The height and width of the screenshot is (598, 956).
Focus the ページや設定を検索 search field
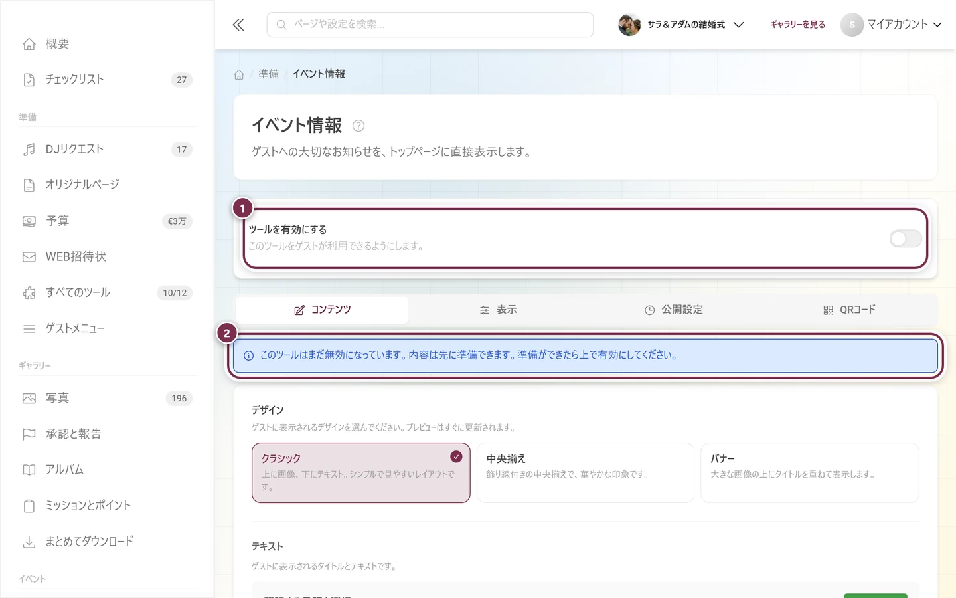430,25
